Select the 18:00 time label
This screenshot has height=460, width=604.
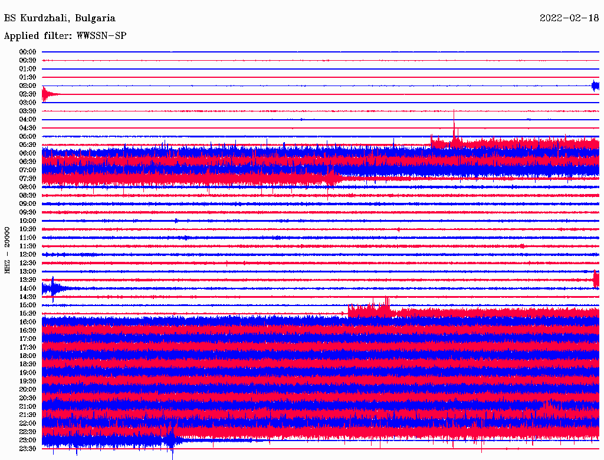[28, 356]
